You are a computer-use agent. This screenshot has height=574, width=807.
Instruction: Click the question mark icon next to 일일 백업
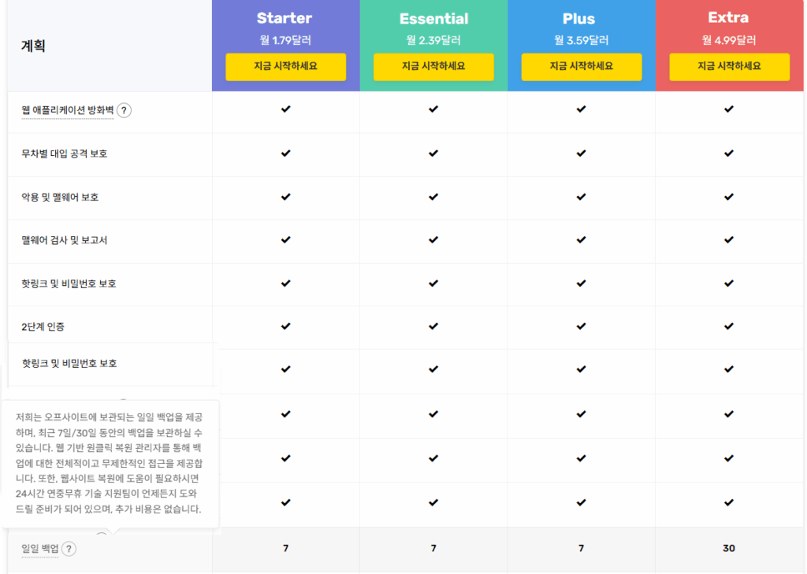point(70,549)
